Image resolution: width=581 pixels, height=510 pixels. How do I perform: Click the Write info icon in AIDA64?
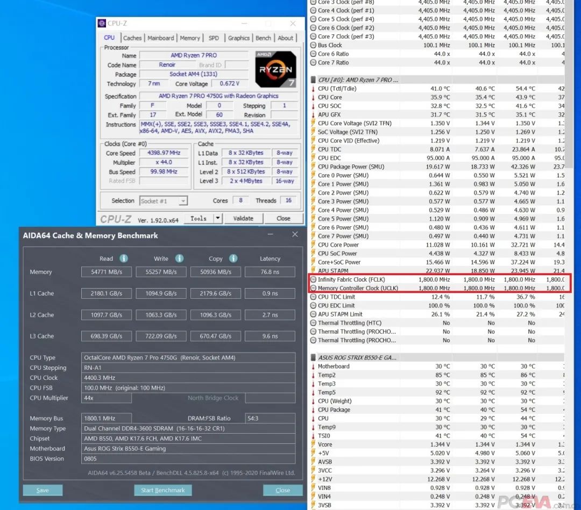coord(179,258)
